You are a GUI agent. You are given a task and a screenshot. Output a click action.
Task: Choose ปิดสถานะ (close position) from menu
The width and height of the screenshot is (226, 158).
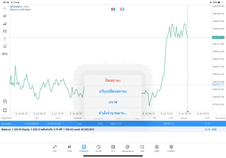pos(113,80)
